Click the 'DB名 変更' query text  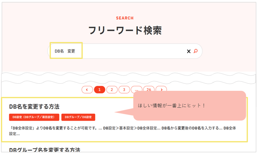pos(65,51)
